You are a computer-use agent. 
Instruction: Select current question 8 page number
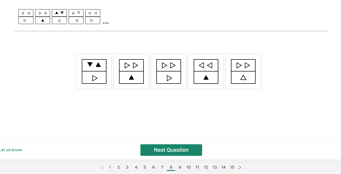(x=171, y=167)
